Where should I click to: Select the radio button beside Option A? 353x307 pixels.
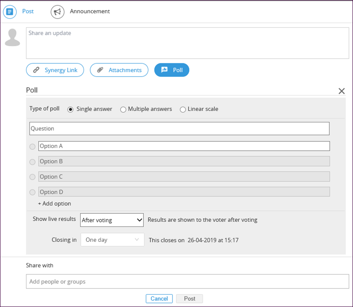(33, 147)
